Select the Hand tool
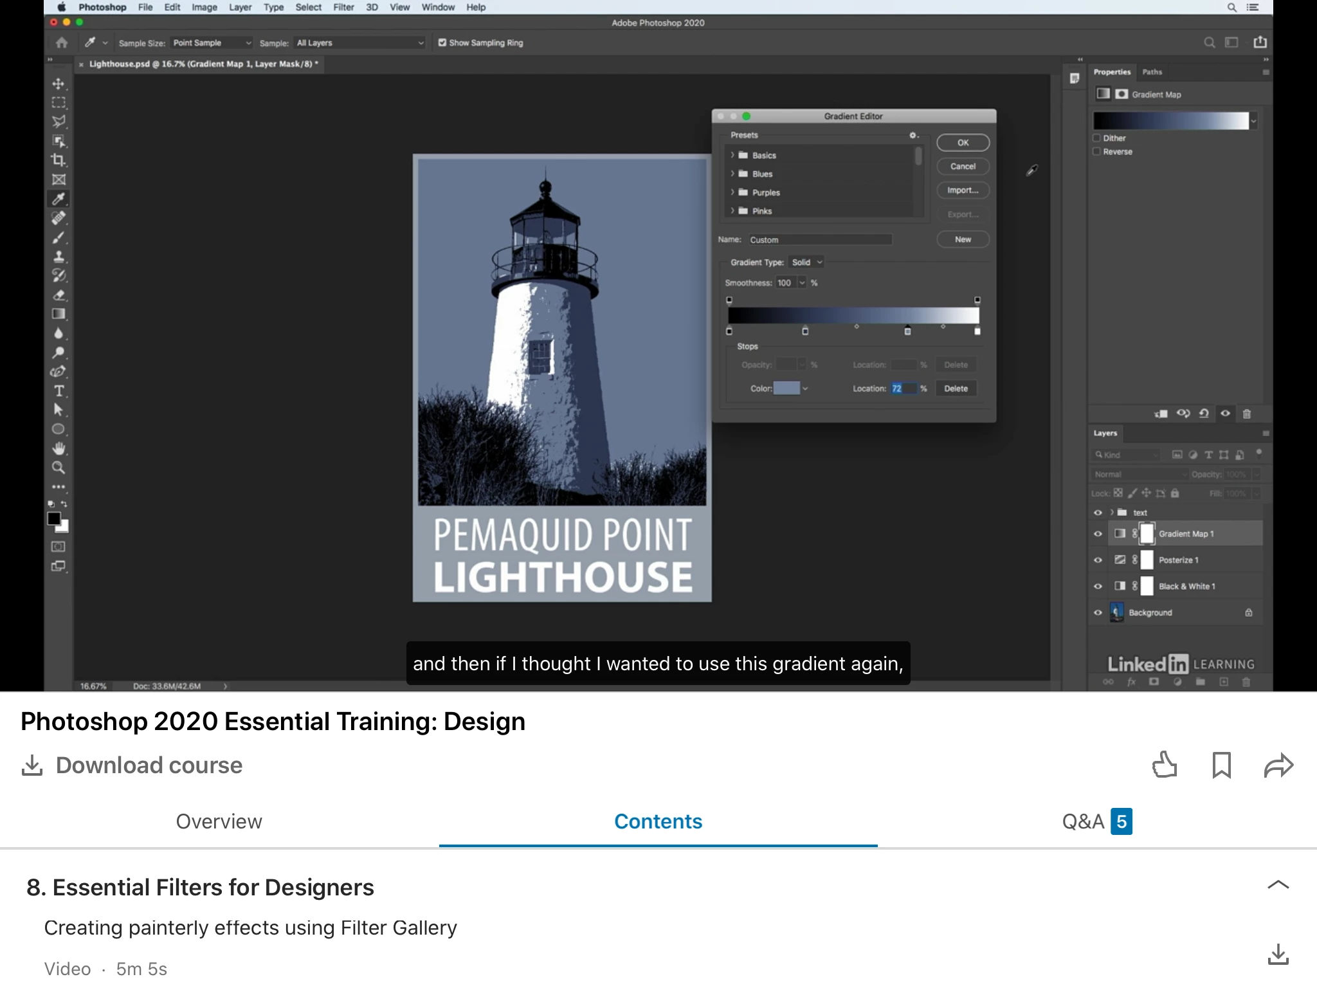 (59, 448)
